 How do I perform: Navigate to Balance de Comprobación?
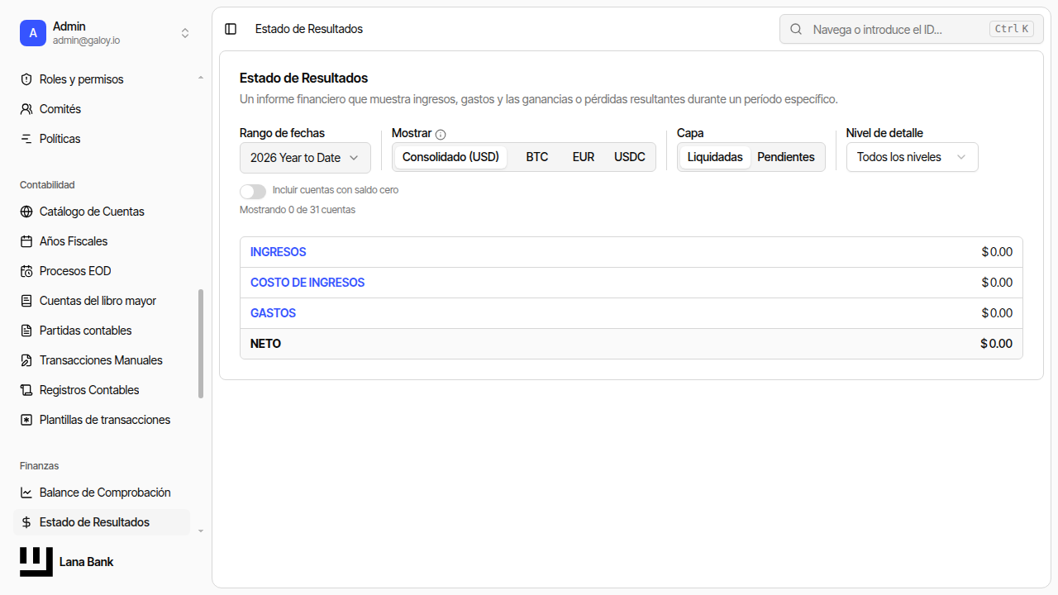(x=102, y=493)
